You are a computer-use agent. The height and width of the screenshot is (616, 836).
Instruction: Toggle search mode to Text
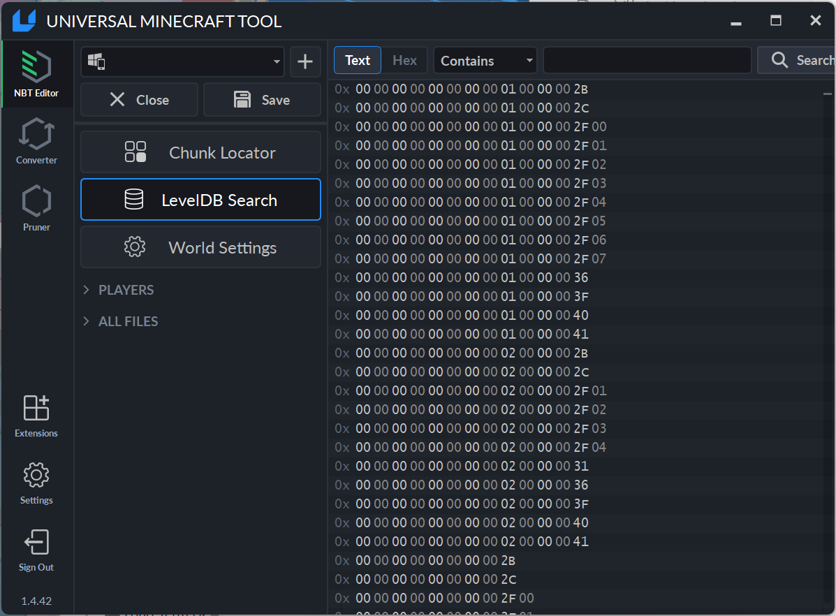[358, 61]
